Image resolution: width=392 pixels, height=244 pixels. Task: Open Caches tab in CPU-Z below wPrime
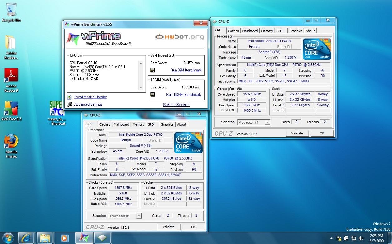105,124
